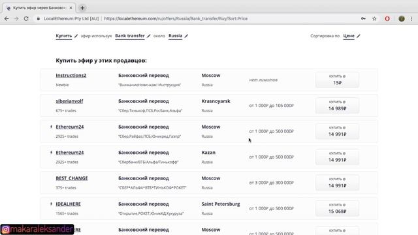Buy at 14 991₽ from Ethereum24 Kazan
418x235 pixels.
[337, 157]
